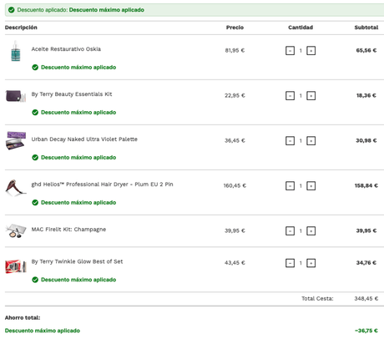Click the Ahorro total heading
Image resolution: width=384 pixels, height=339 pixels.
23,317
